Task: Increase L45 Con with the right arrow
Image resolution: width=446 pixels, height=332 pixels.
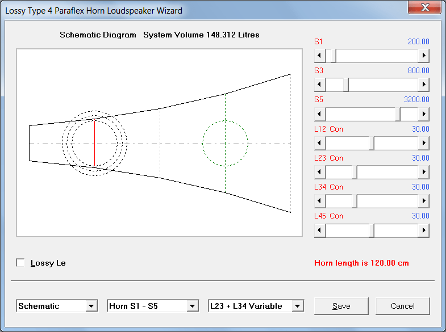Action: coord(423,230)
